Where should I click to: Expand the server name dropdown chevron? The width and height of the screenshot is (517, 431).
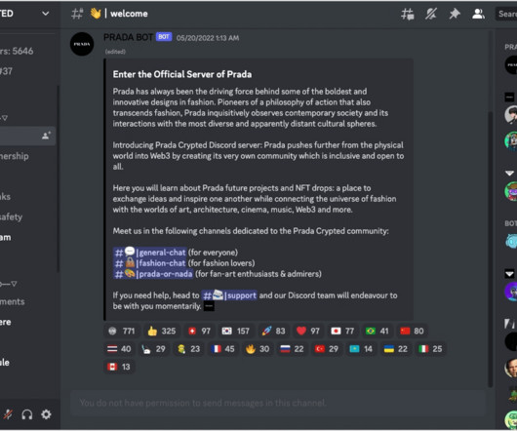(x=46, y=14)
